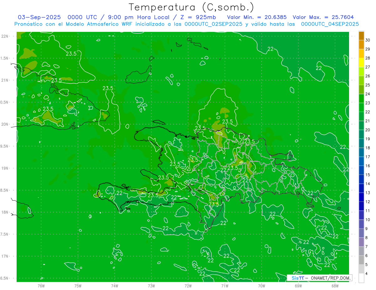Screen dimensions: 376x290
Task: Select initialization time '0000UTC_02SEP2025'
Action: [213, 24]
